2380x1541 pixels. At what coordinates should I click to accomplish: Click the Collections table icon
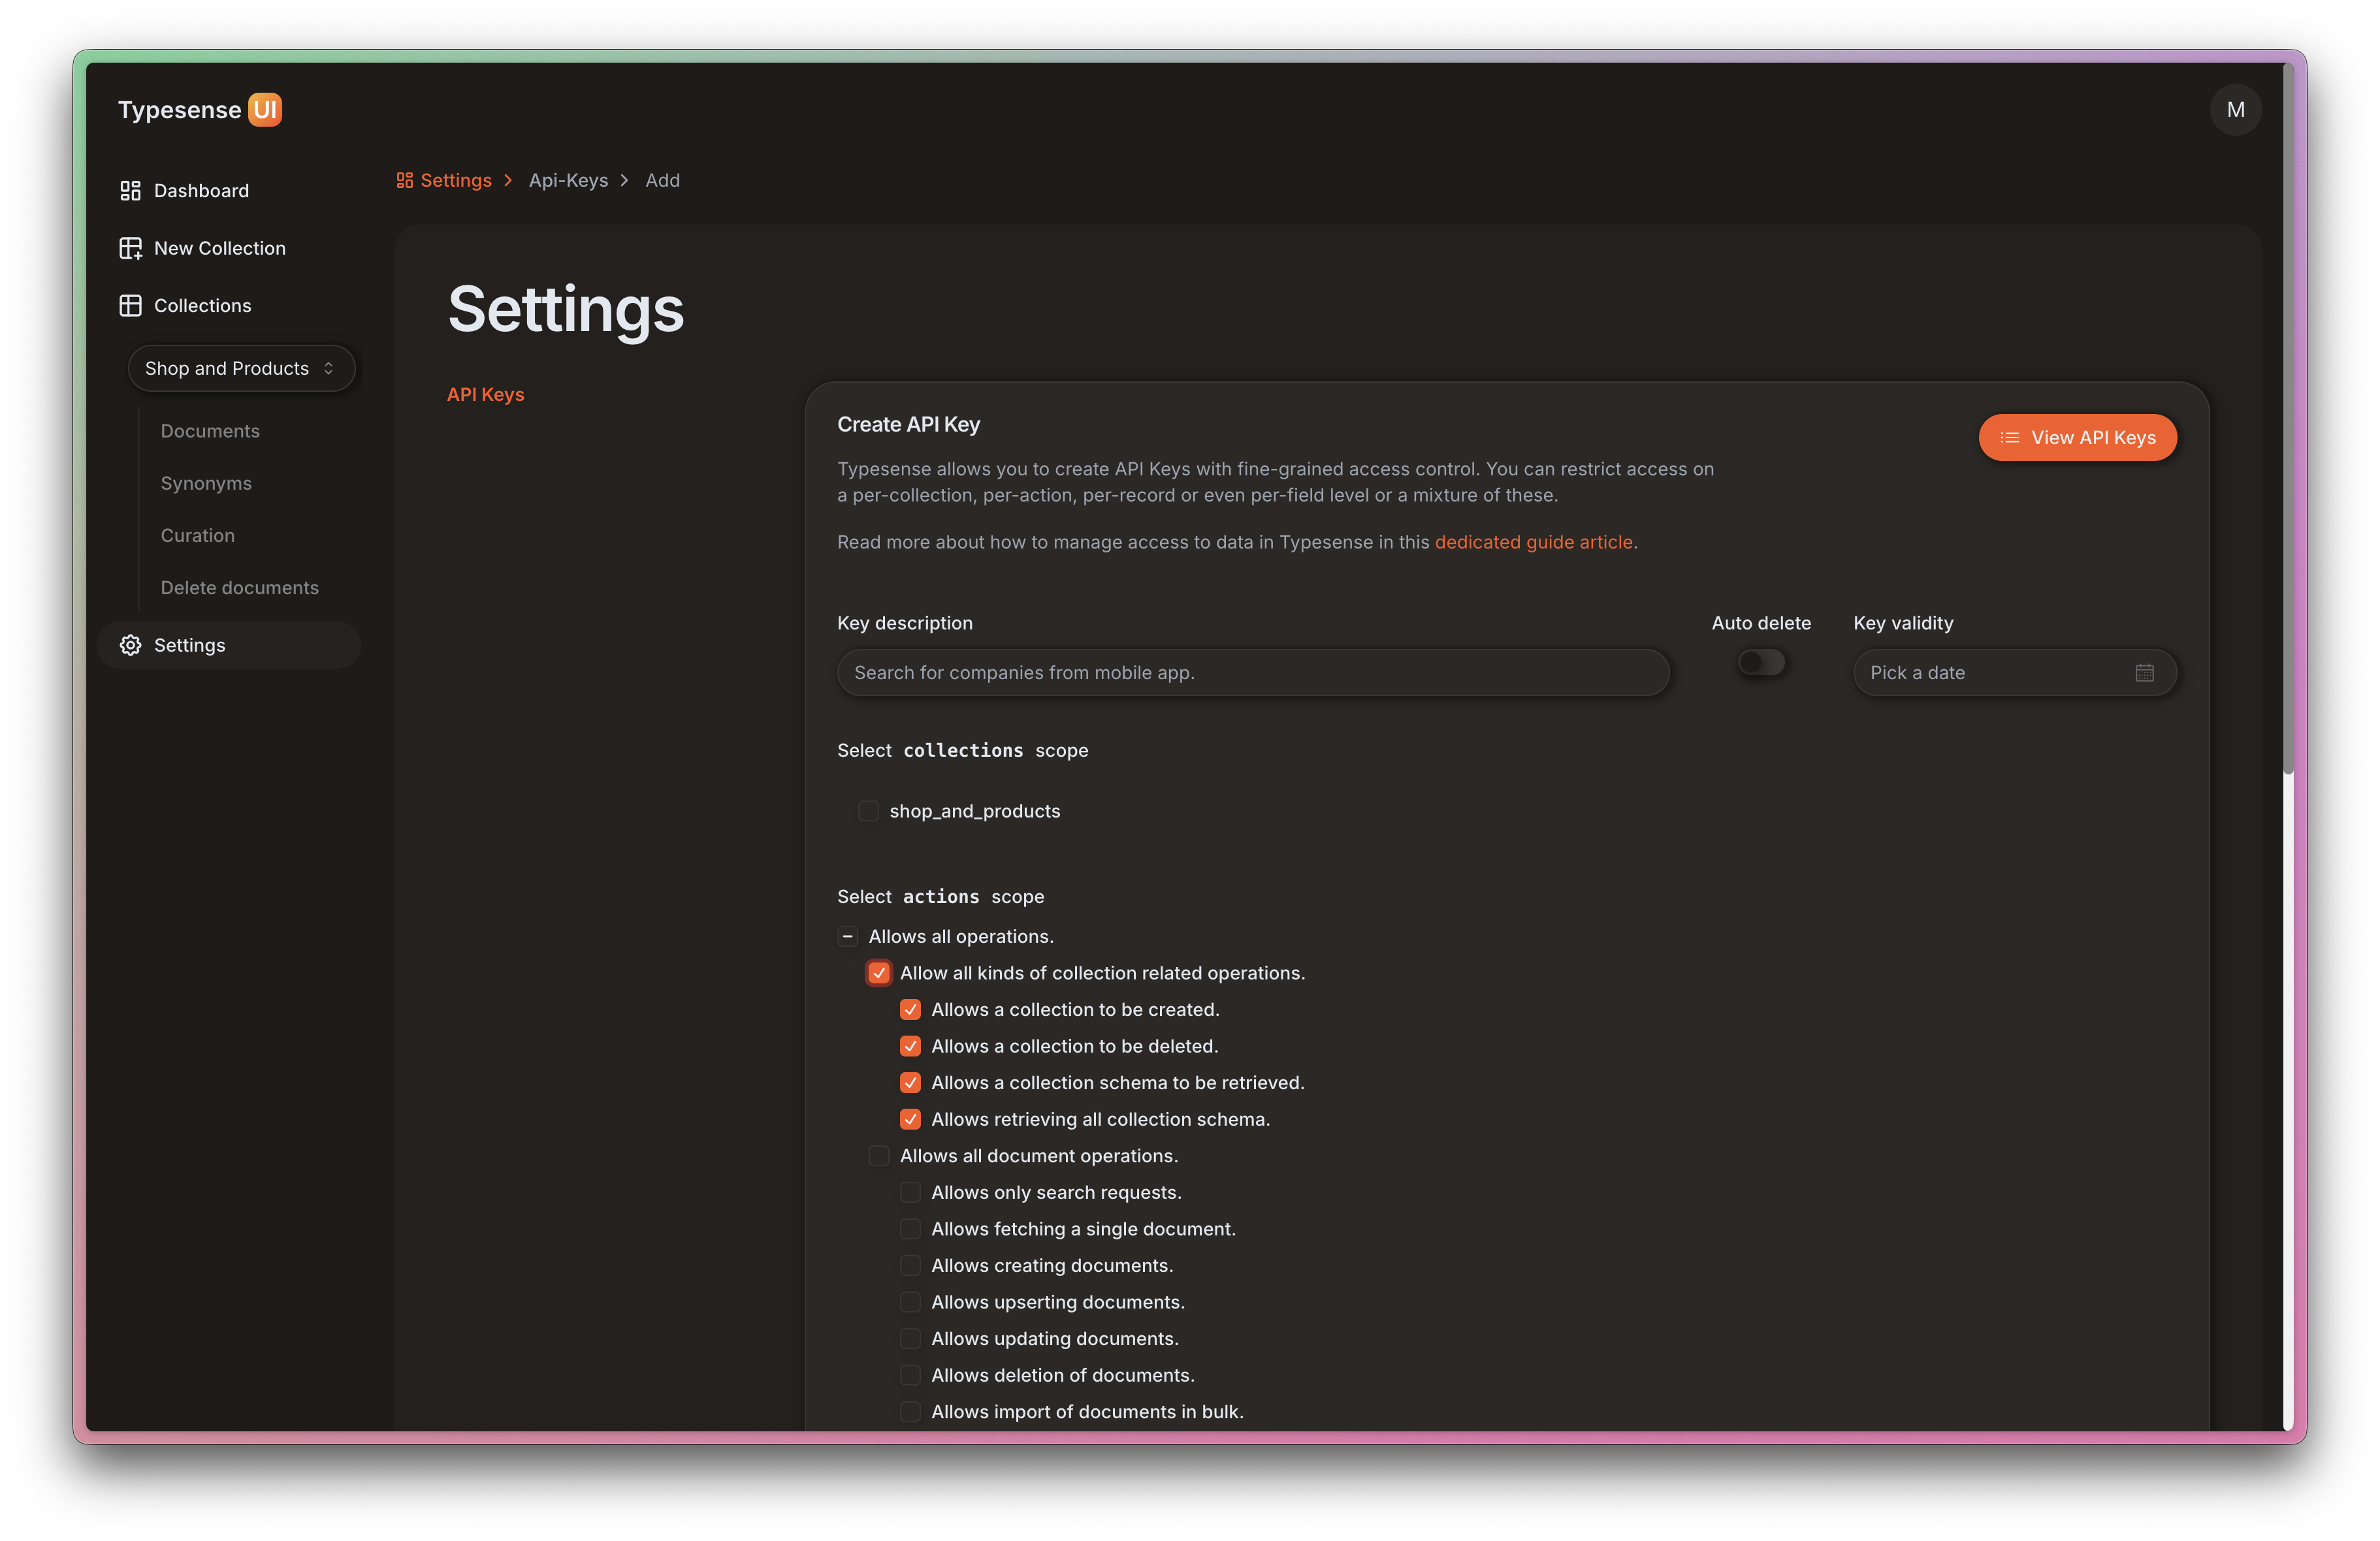(x=130, y=306)
